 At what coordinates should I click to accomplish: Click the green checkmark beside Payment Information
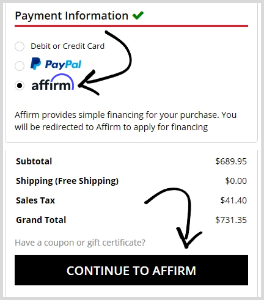coord(138,15)
